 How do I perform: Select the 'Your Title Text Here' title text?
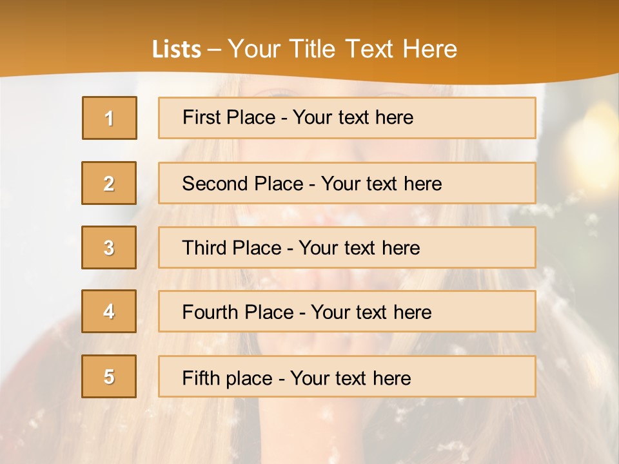[x=342, y=49]
